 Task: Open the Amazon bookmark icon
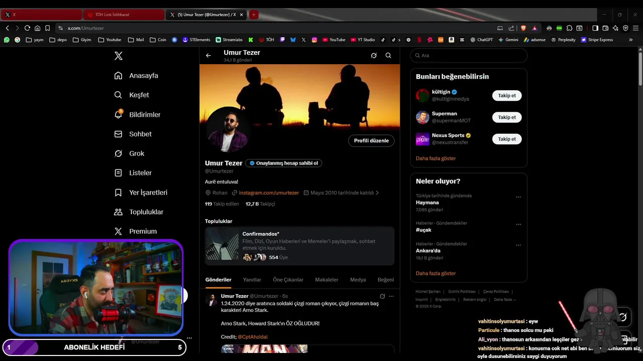(451, 40)
